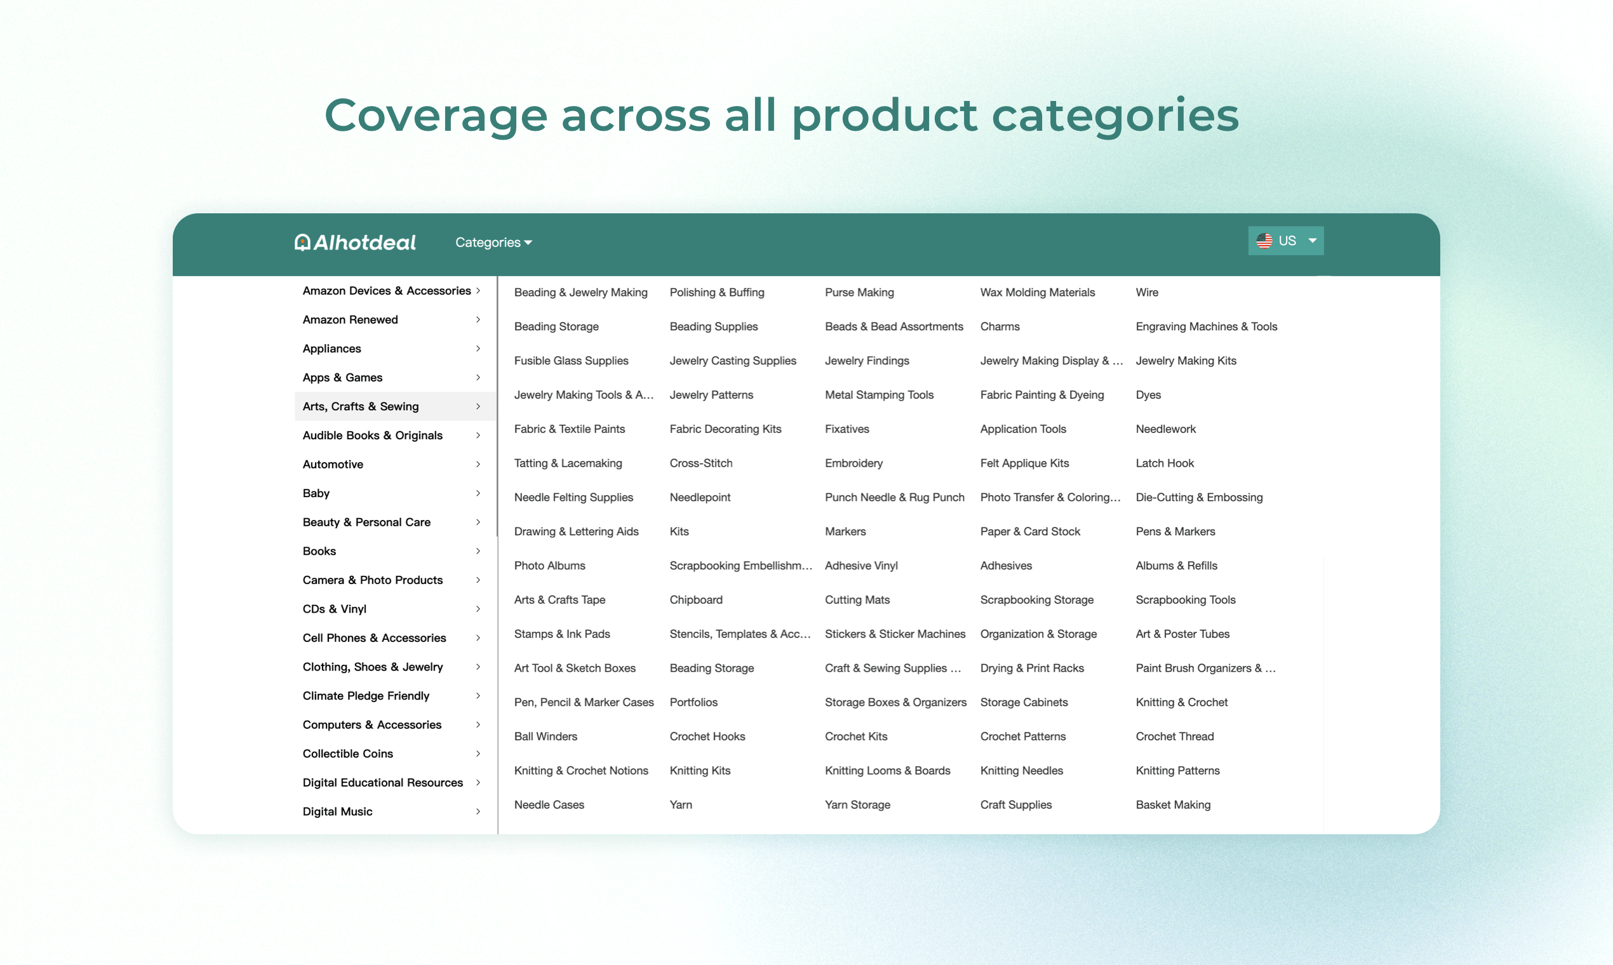This screenshot has height=965, width=1613.
Task: Expand chevron next to Collectible Coins
Action: pos(478,754)
